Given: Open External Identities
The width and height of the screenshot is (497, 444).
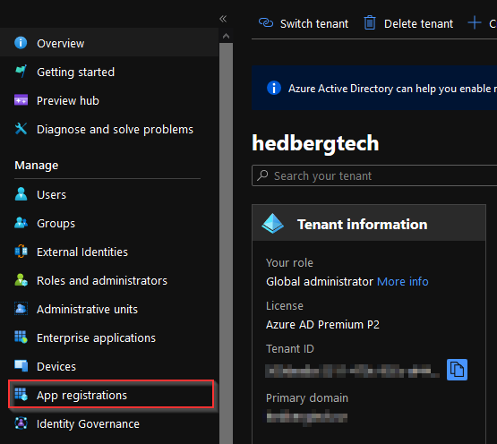Looking at the screenshot, I should tap(109, 252).
